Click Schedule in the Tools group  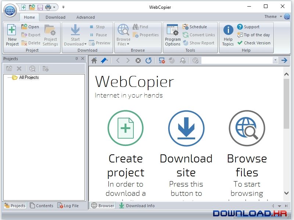tap(195, 27)
